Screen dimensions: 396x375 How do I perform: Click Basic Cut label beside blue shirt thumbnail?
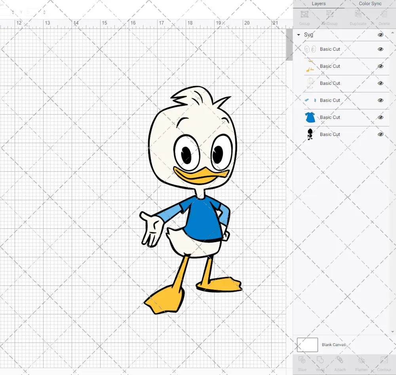coord(330,117)
